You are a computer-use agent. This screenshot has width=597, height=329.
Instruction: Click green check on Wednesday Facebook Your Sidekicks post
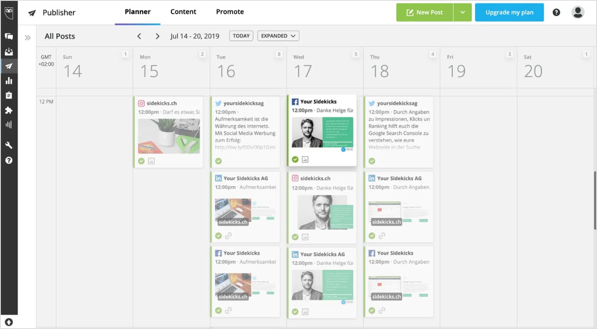295,159
